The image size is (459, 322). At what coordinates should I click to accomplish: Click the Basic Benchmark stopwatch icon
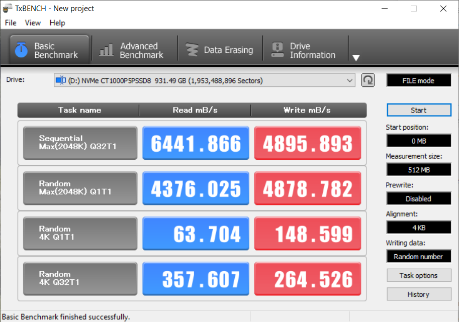21,50
